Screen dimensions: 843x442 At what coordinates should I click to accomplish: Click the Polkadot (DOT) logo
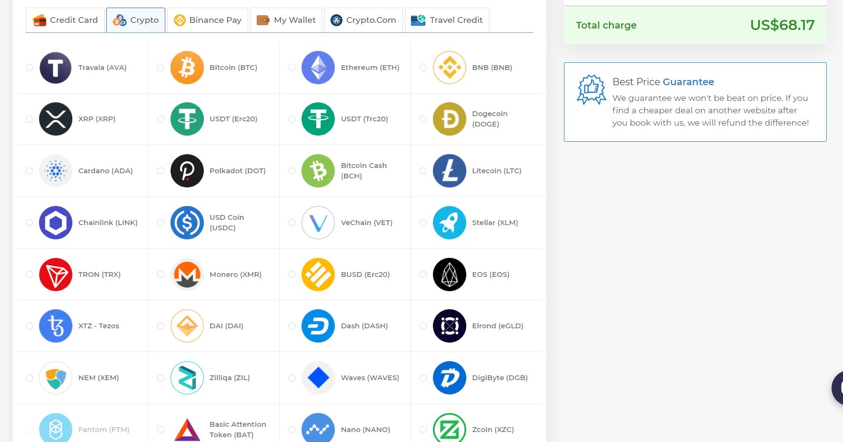(187, 171)
